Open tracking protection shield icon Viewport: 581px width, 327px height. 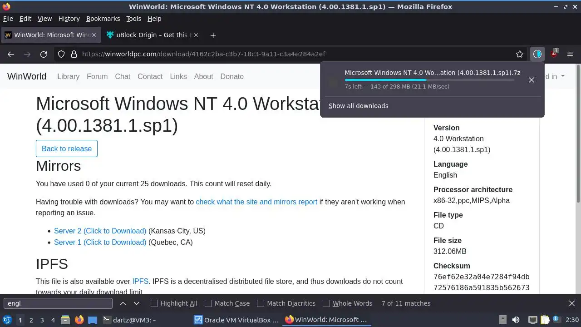click(61, 54)
